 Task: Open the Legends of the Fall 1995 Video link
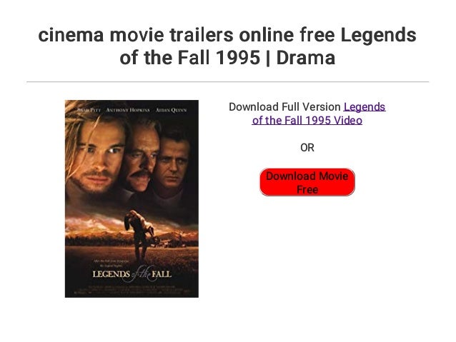click(x=307, y=114)
